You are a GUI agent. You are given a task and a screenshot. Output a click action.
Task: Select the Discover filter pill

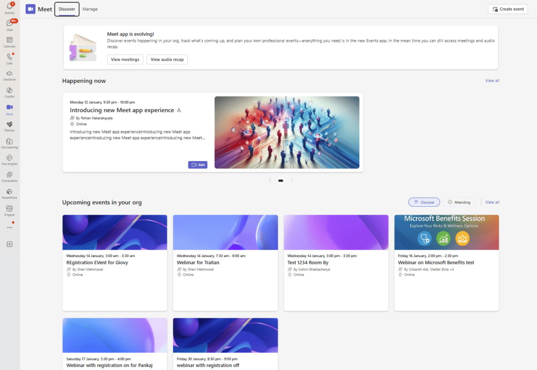[x=424, y=202]
